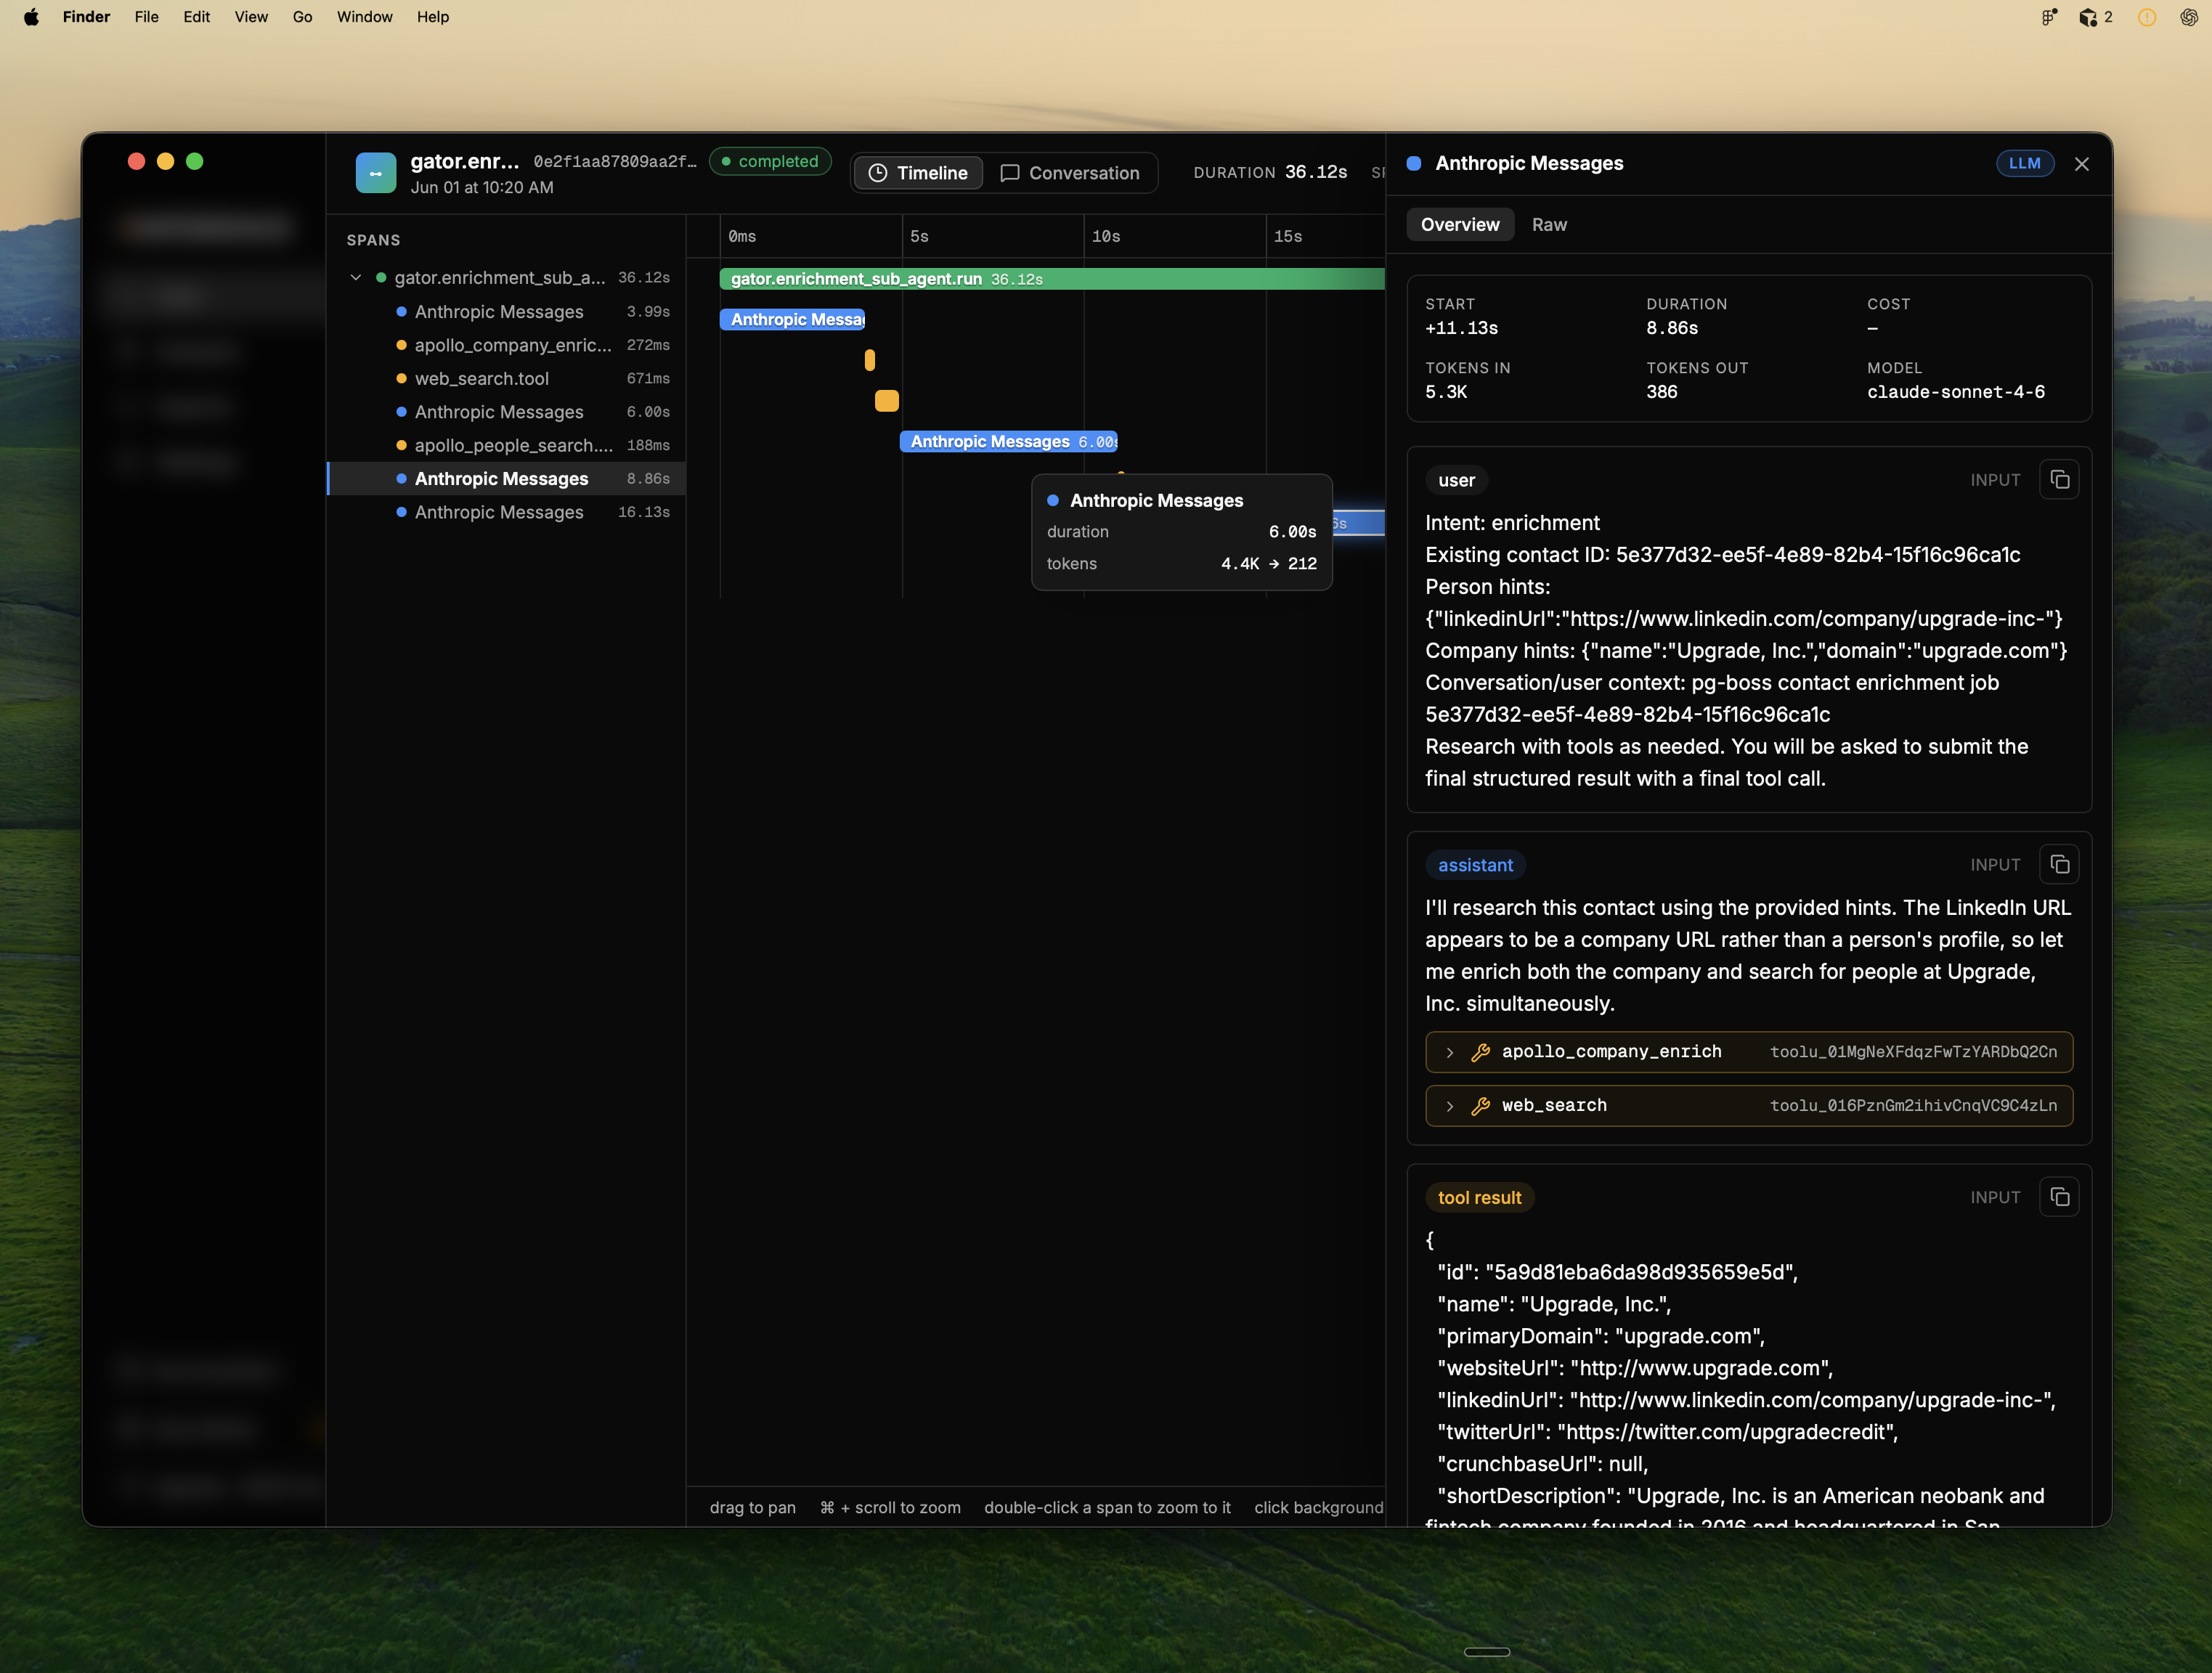2212x1673 pixels.
Task: Click the 8.86s duration value
Action: coord(1672,328)
